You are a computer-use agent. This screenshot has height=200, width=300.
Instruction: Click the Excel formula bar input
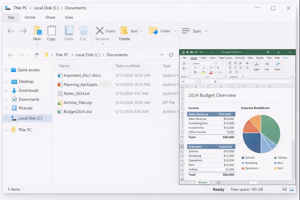point(255,81)
